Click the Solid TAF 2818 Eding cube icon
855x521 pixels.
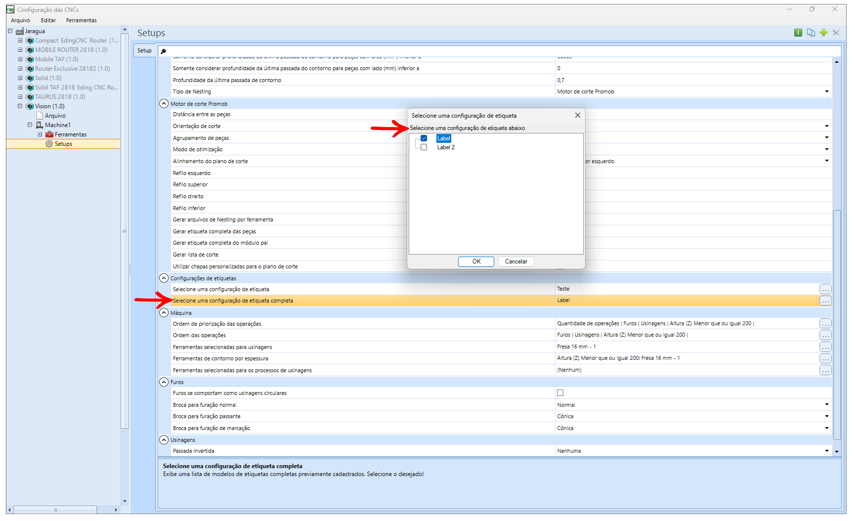coord(30,87)
